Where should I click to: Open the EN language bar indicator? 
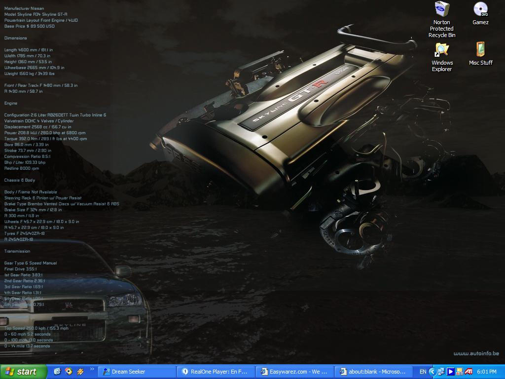coord(423,372)
